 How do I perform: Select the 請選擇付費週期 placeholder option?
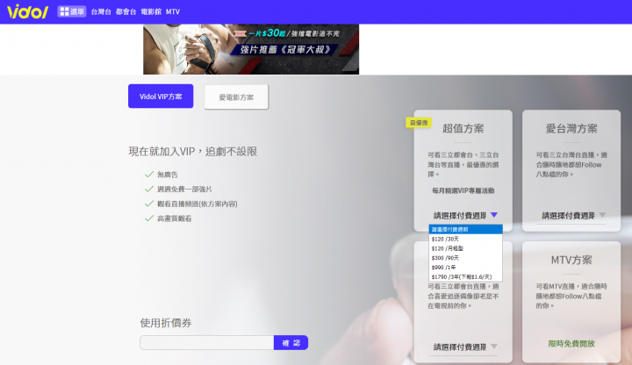tap(465, 230)
